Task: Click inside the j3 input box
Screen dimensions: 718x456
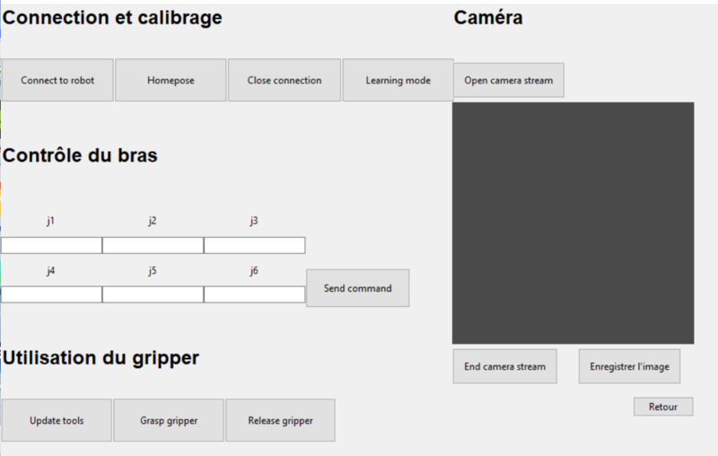Action: click(254, 246)
